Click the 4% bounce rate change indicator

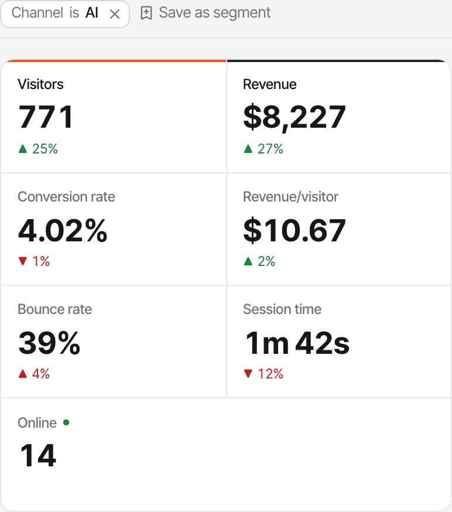point(34,374)
